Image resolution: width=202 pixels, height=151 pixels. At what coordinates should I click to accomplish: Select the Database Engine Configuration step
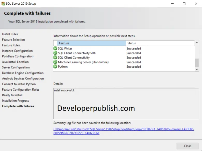[x=23, y=73]
